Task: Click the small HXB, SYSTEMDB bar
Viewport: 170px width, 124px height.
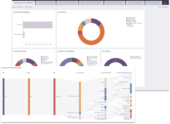Action: click(x=24, y=35)
